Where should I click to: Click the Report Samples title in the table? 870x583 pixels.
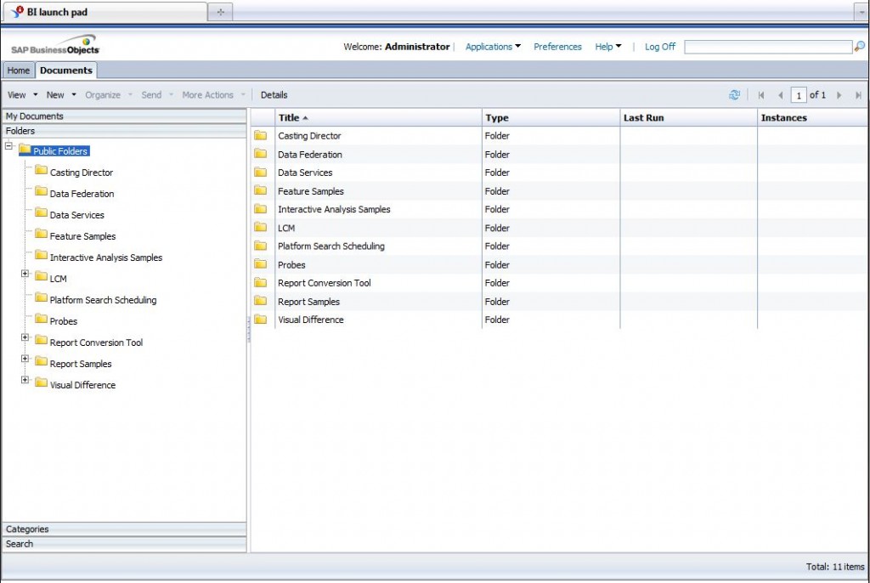click(308, 302)
